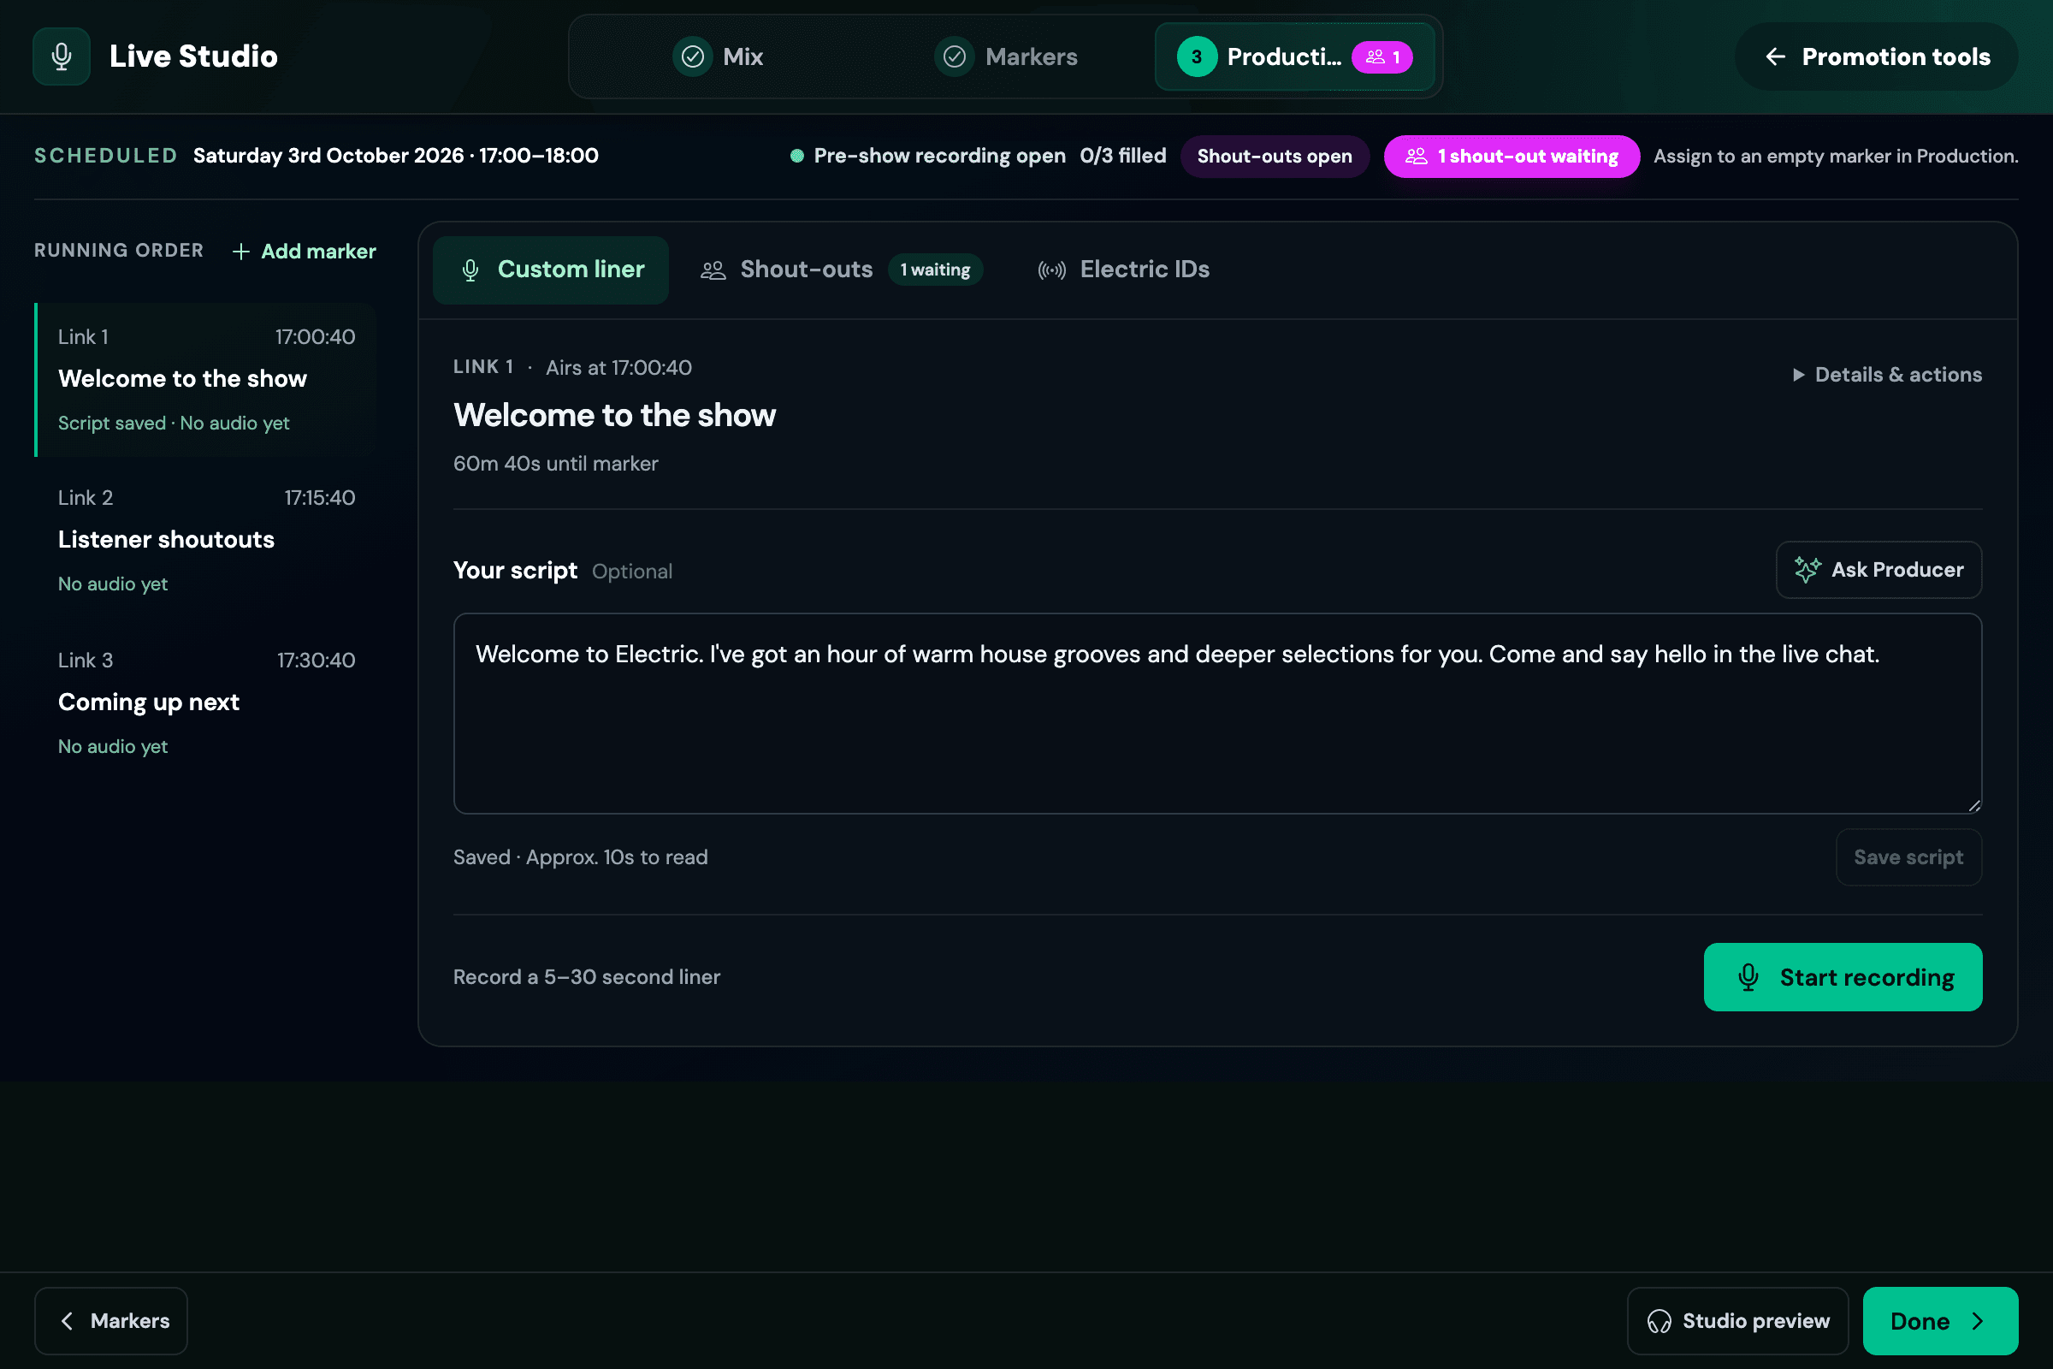Click the 'LINK 1' label above the editor heading

tap(482, 367)
